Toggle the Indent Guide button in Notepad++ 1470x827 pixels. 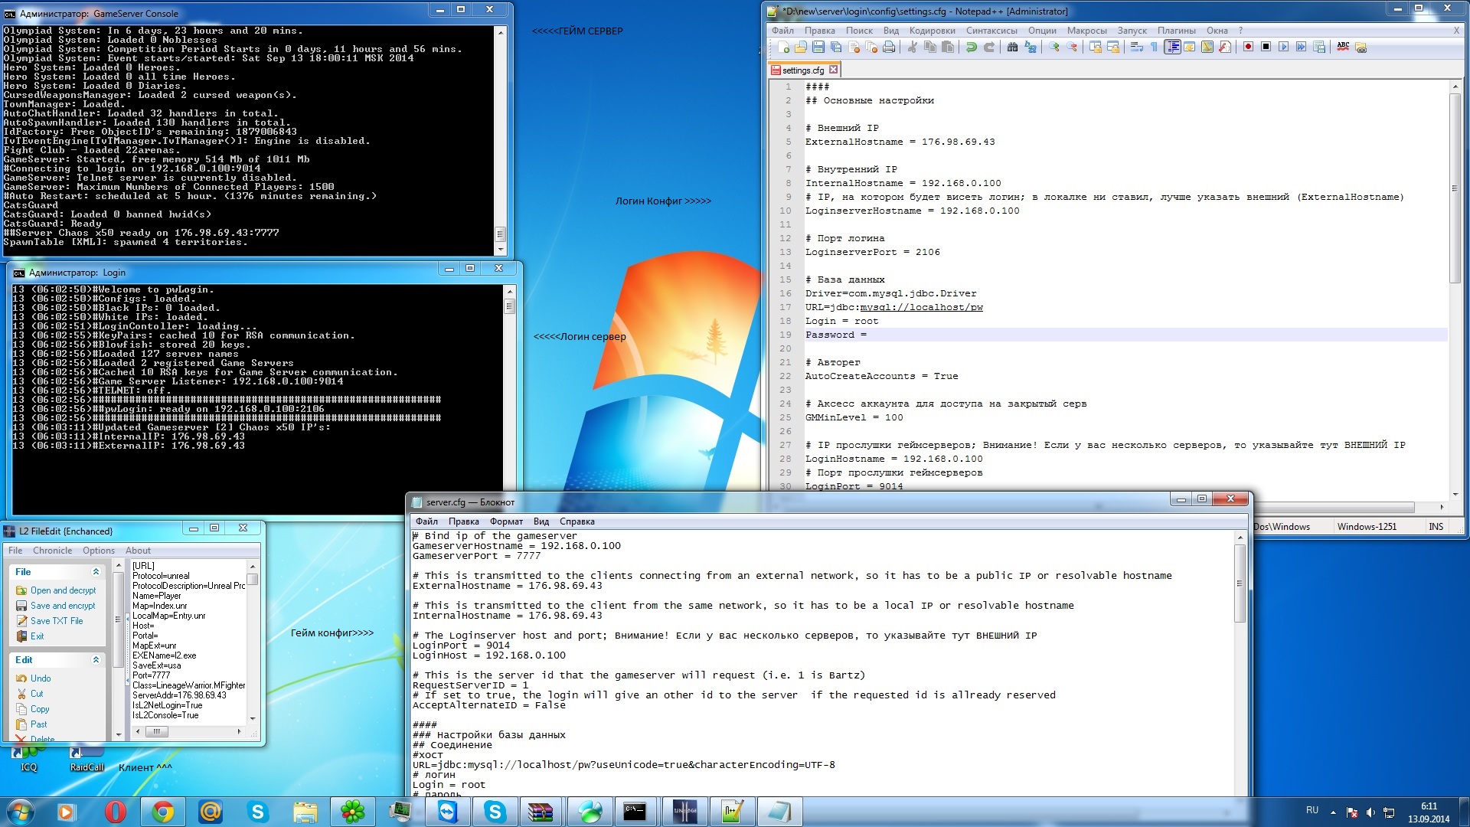click(x=1172, y=47)
